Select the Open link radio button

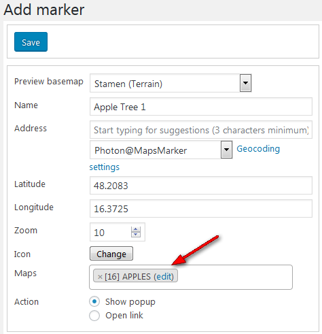[94, 316]
